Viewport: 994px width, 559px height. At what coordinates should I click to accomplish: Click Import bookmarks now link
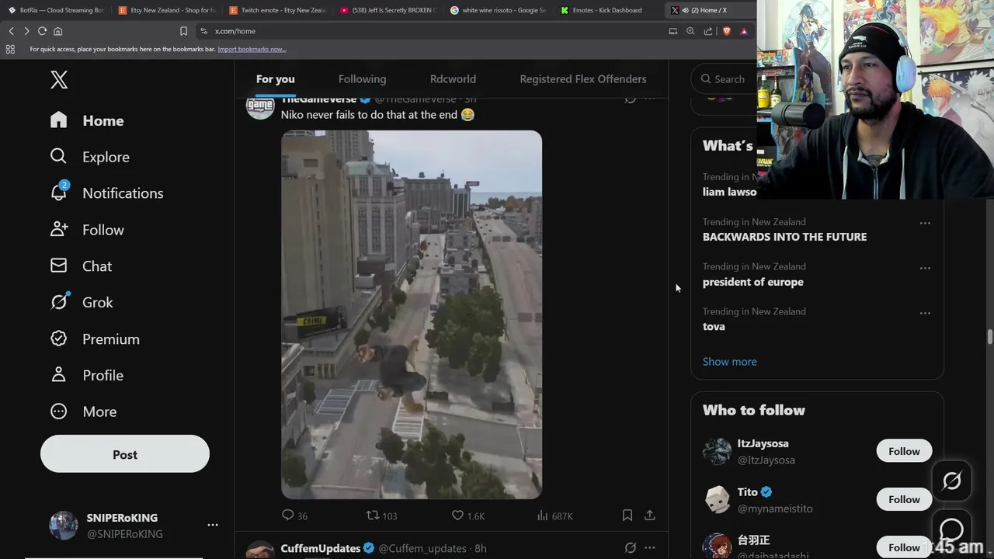[x=252, y=49]
